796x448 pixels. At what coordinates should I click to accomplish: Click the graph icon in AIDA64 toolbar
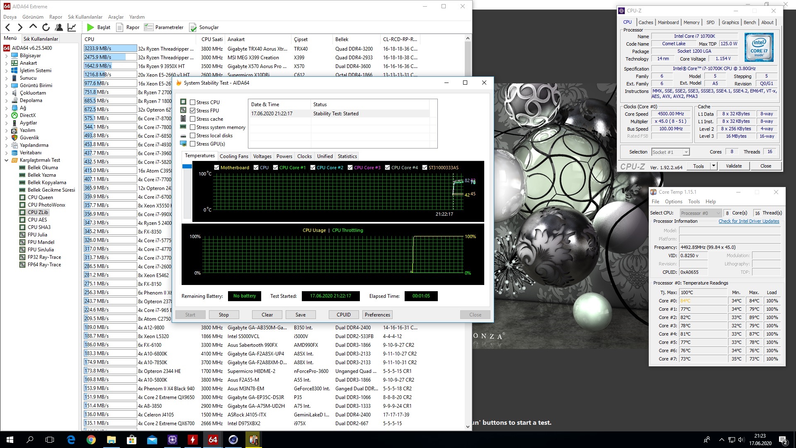[x=72, y=27]
